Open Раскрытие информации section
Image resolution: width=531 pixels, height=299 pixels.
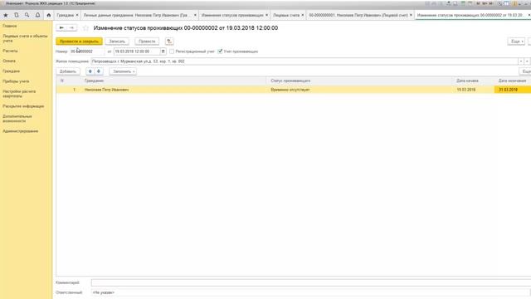(23, 106)
